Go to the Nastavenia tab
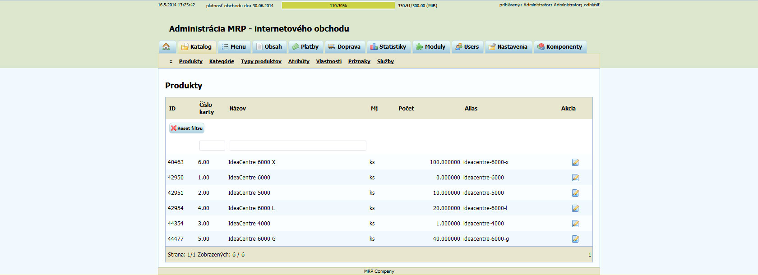758x275 pixels. pyautogui.click(x=508, y=47)
